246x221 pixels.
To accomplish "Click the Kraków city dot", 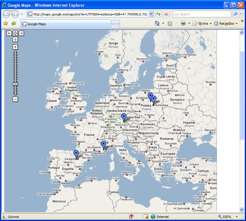I will [x=150, y=117].
